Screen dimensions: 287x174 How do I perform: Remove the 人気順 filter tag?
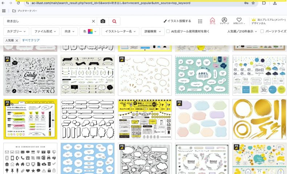17,41
